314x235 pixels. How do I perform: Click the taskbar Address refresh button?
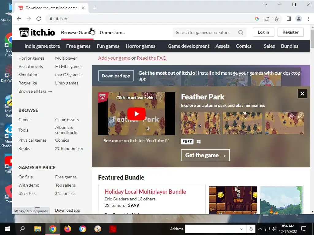251,229
